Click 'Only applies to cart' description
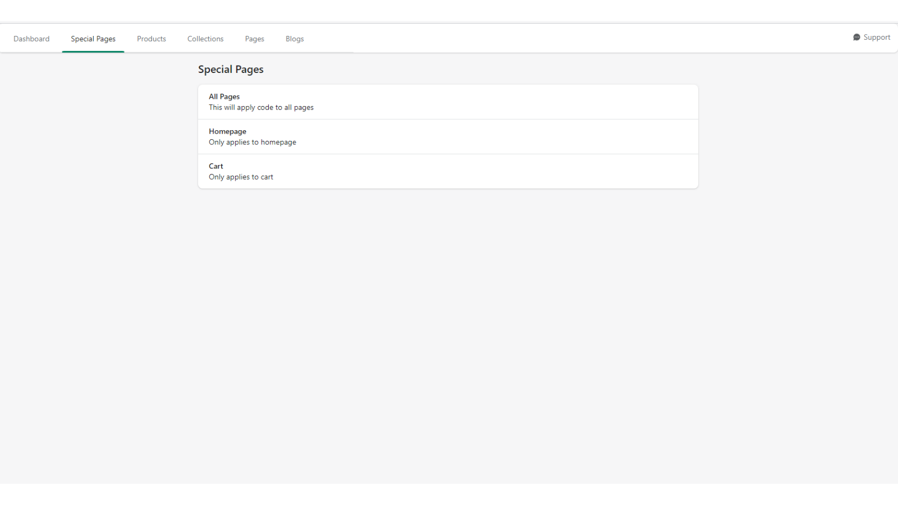 (x=241, y=177)
